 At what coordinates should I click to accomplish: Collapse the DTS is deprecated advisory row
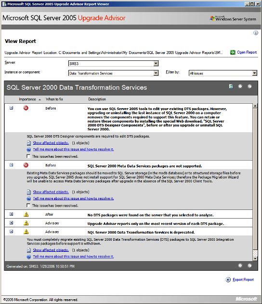click(12, 231)
